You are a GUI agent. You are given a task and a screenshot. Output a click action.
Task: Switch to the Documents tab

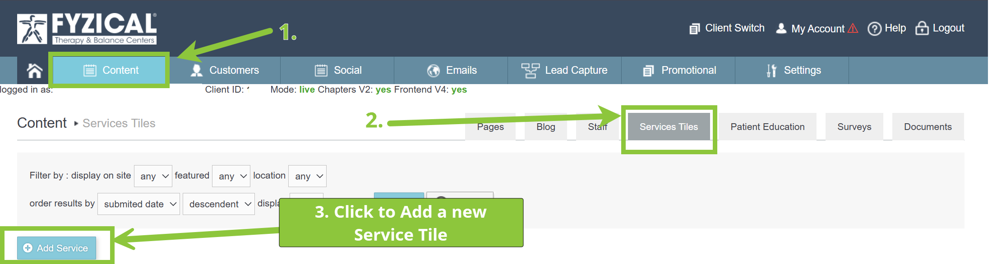pos(928,127)
